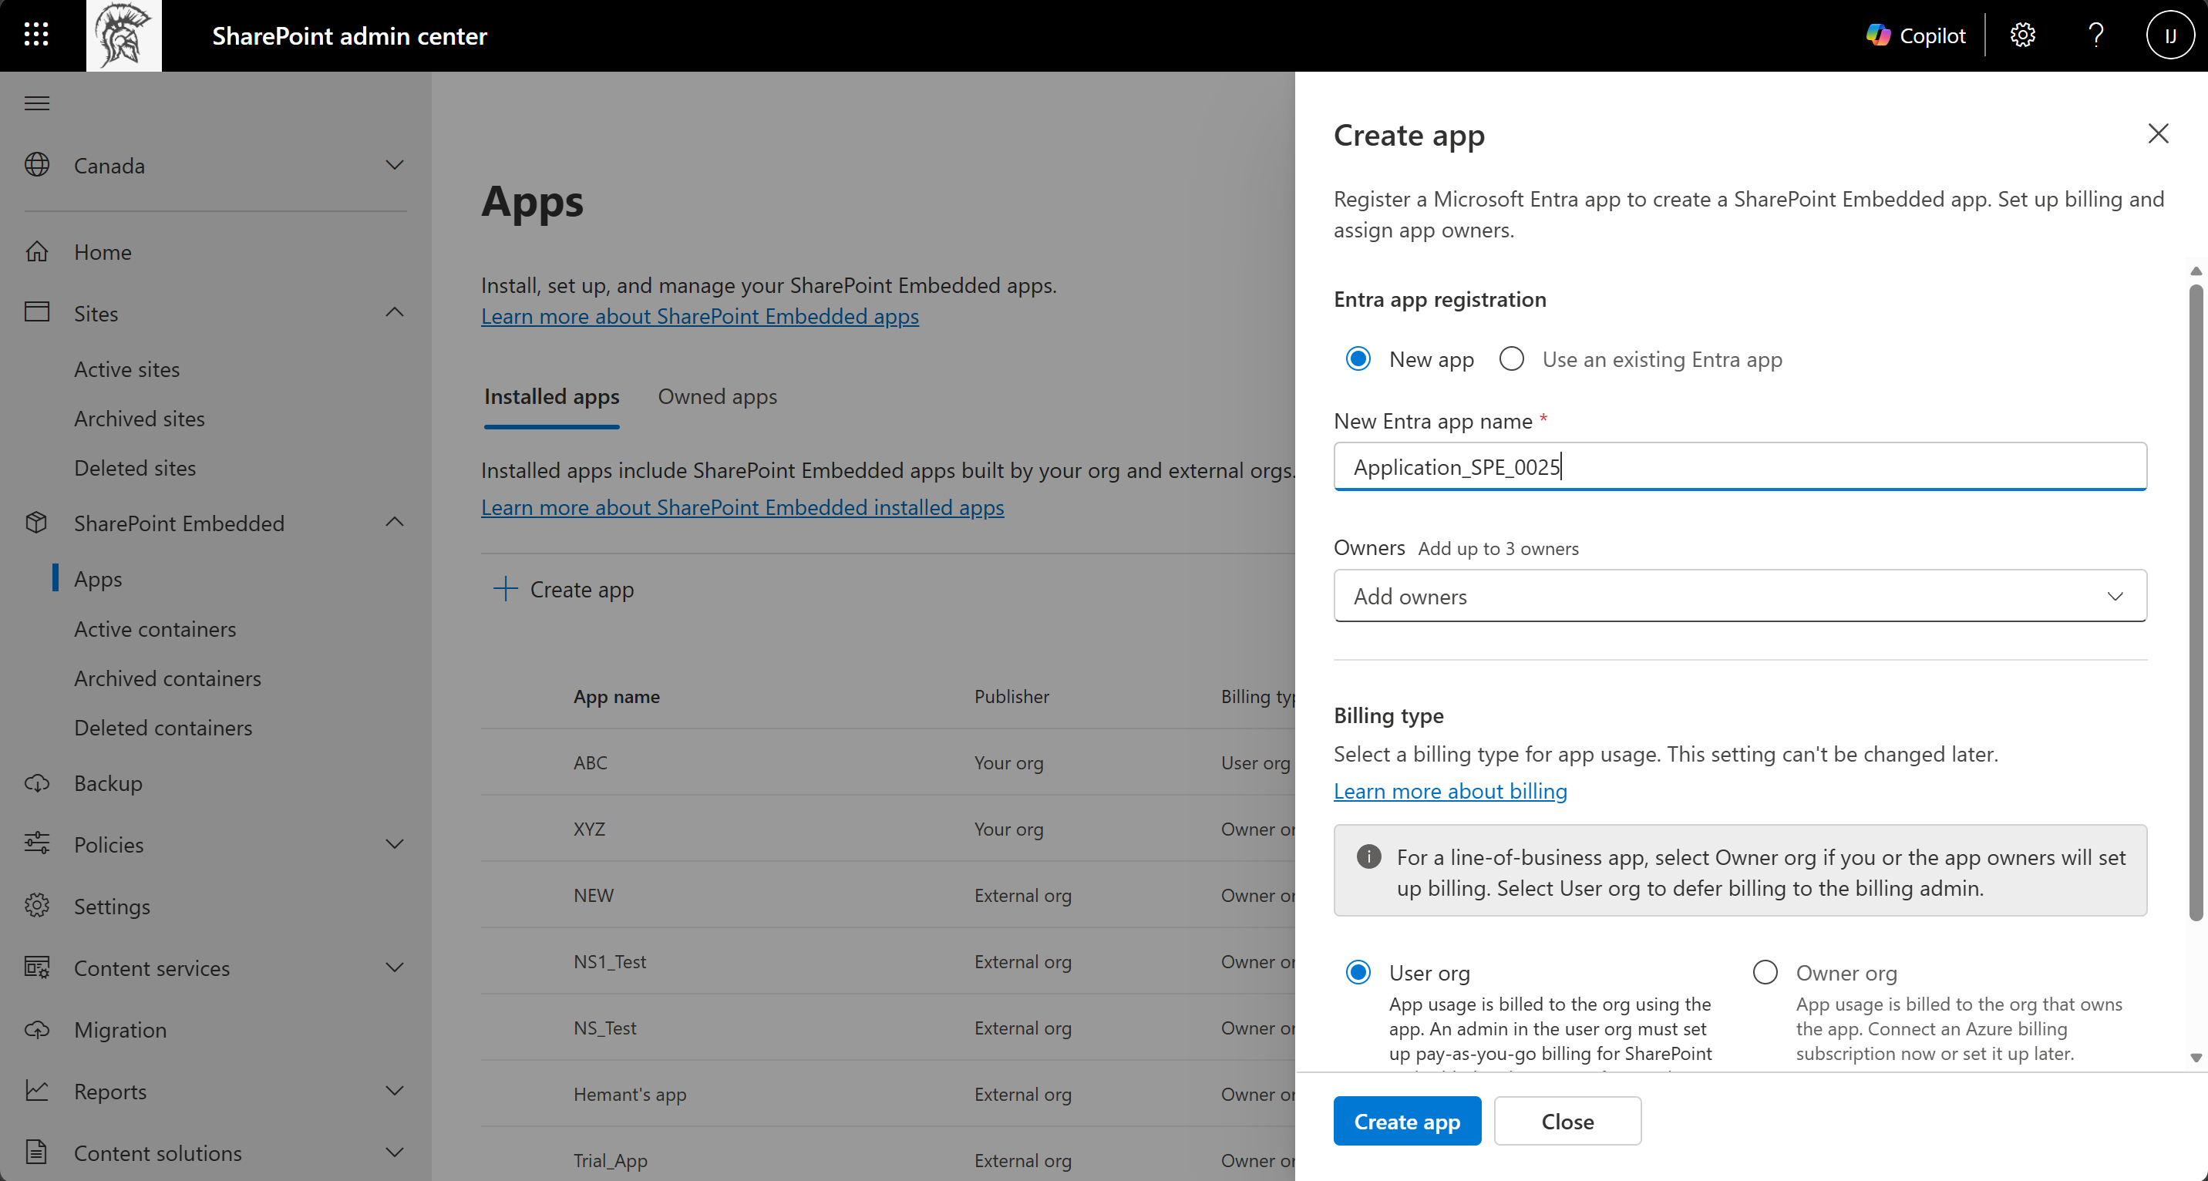Click the plus icon for Create app
The width and height of the screenshot is (2208, 1181).
506,589
